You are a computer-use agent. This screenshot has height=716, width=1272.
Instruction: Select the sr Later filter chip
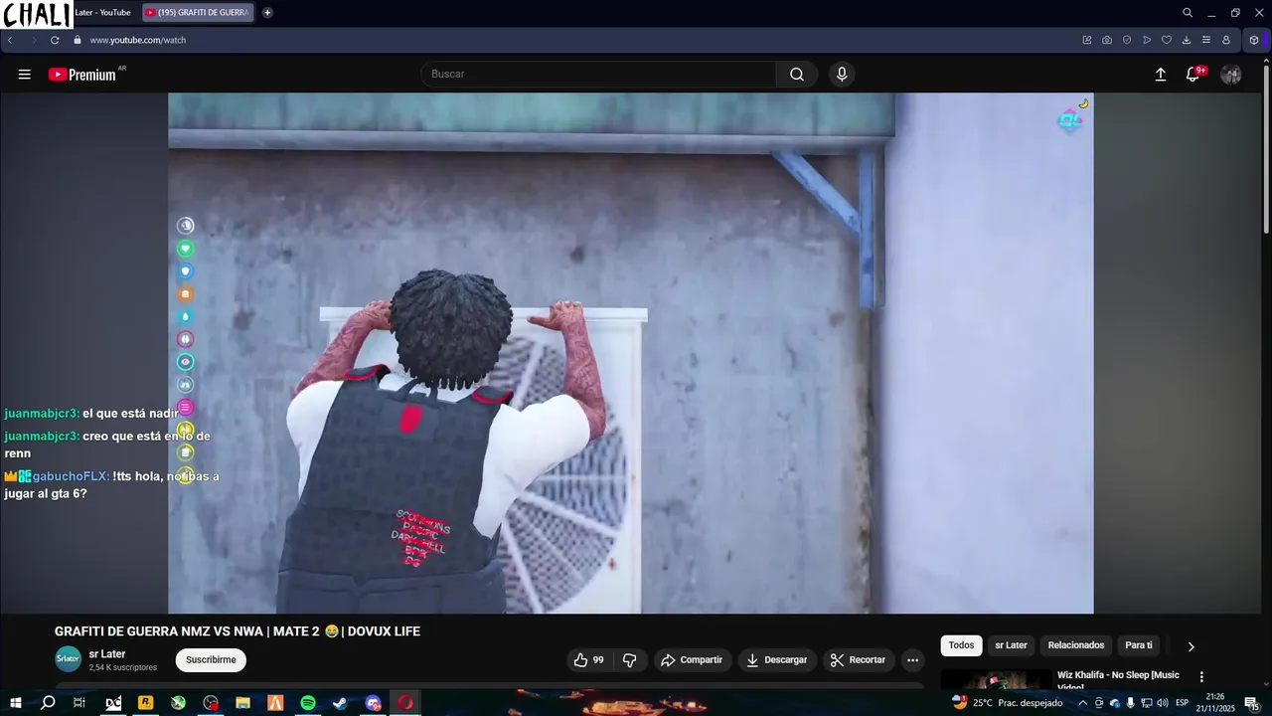pyautogui.click(x=1011, y=645)
